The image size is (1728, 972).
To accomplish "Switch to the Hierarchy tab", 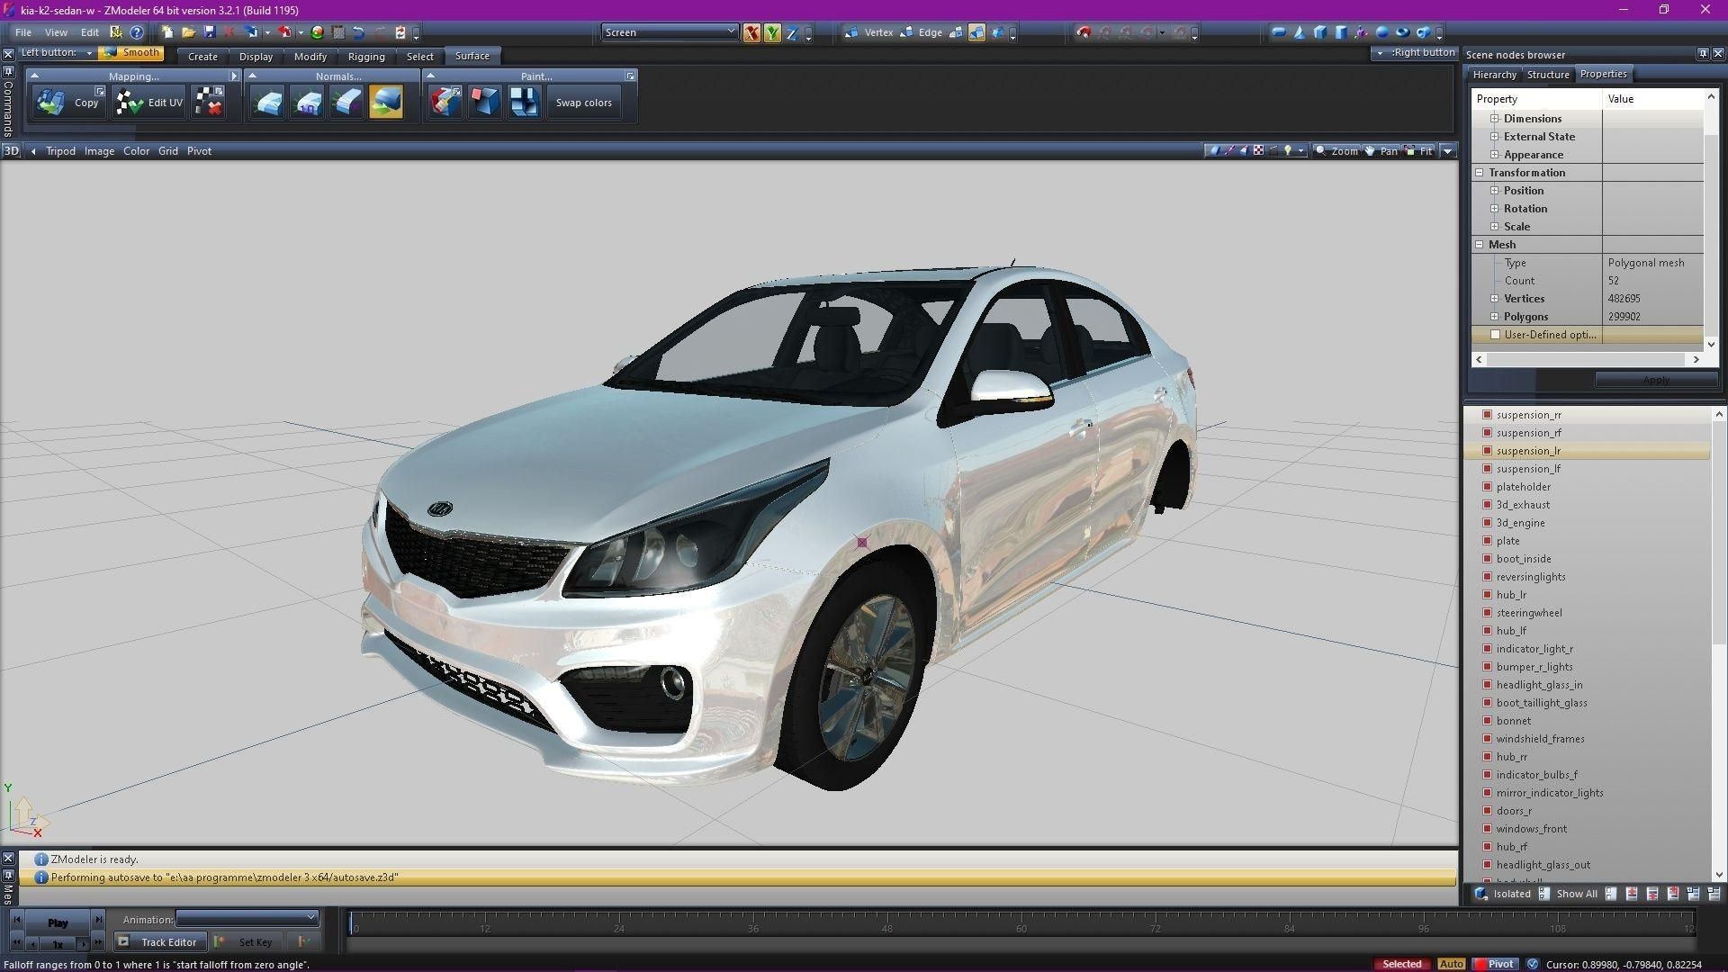I will 1494,75.
